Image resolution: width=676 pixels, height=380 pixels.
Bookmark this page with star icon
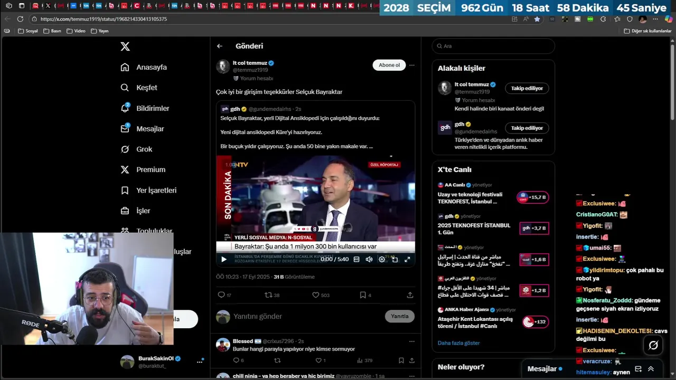tap(537, 19)
